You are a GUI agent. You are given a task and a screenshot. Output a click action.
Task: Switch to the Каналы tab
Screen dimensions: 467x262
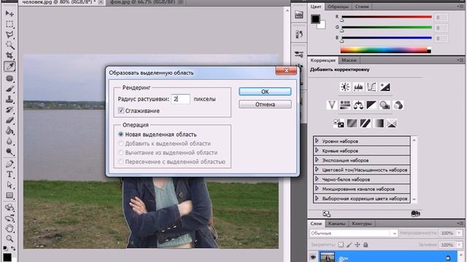[x=336, y=223]
